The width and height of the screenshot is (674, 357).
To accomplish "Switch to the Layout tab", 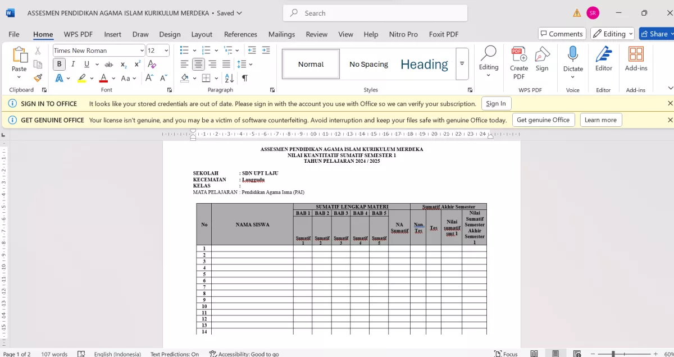I will pyautogui.click(x=202, y=34).
